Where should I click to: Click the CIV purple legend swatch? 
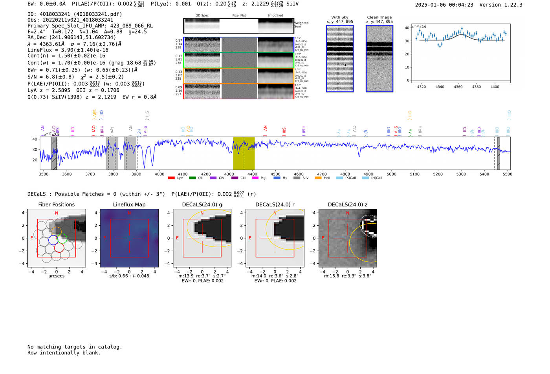pos(213,178)
